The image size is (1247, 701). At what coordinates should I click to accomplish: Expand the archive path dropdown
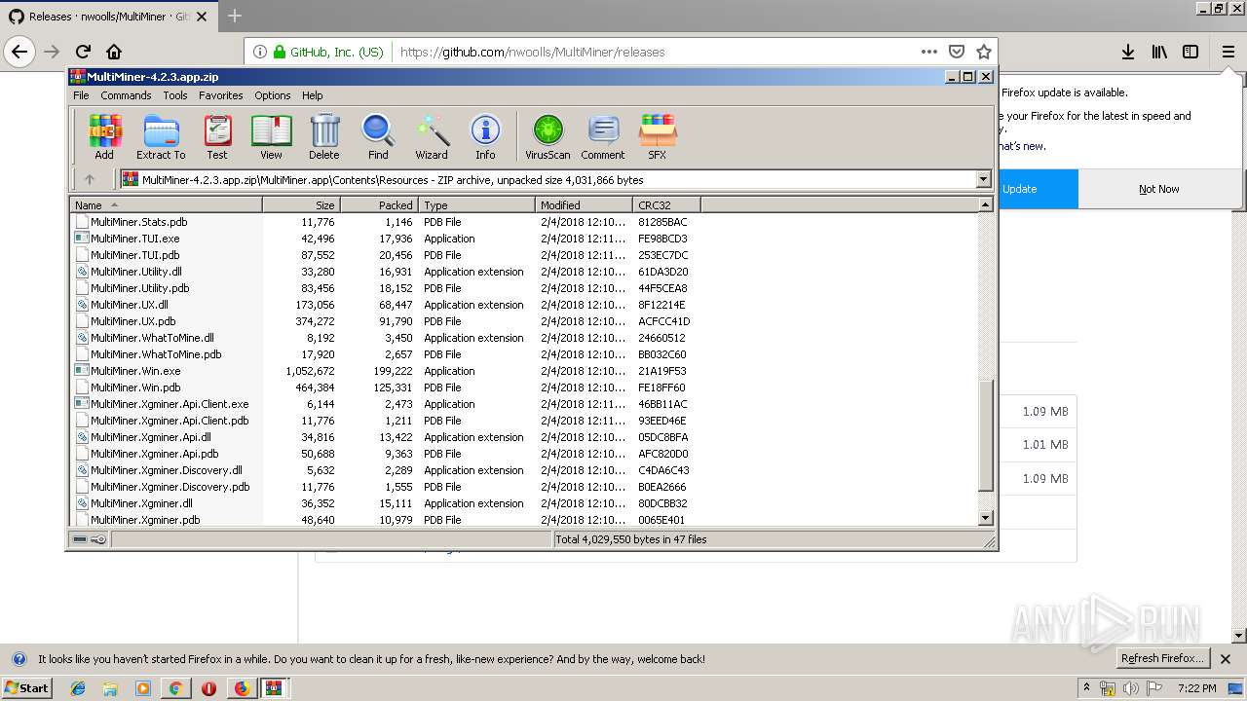point(983,179)
